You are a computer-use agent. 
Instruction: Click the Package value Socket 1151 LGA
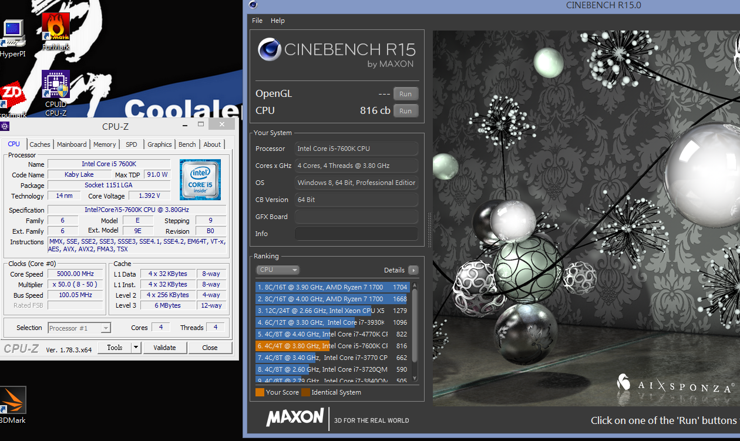109,185
